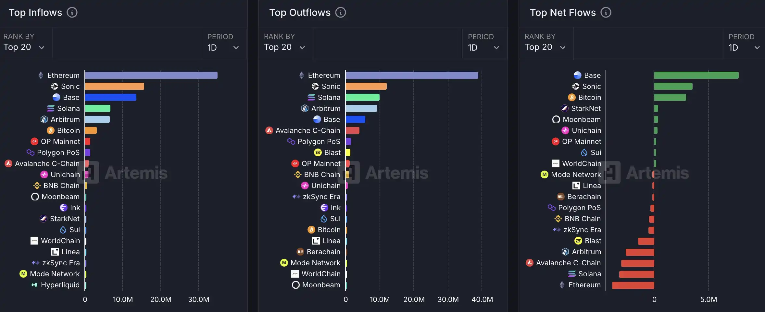The width and height of the screenshot is (765, 312).
Task: Click Ethereum icon in Top Inflows chart
Action: (41, 75)
